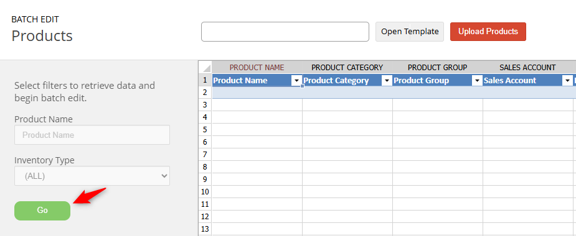Select row 1 header in spreadsheet

[205, 80]
